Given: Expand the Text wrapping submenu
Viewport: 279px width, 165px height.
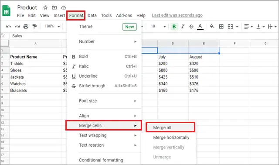Looking at the screenshot, I should 104,135.
